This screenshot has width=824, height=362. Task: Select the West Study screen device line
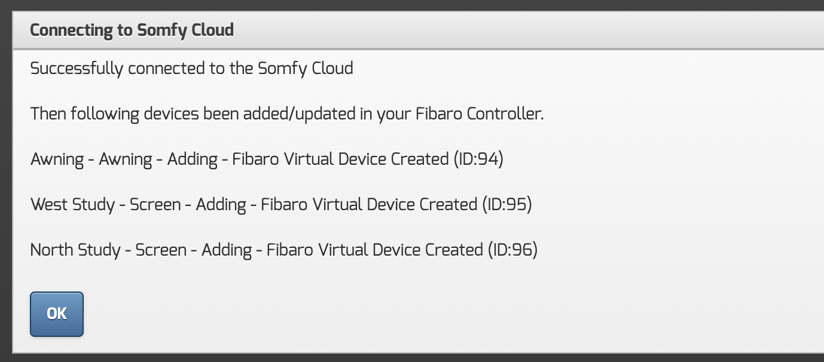point(281,204)
